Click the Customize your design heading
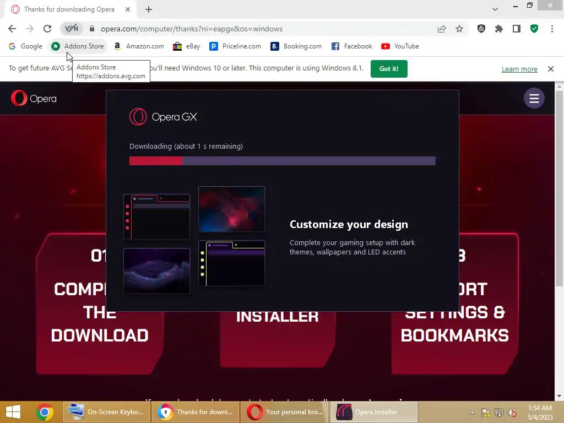 click(349, 225)
